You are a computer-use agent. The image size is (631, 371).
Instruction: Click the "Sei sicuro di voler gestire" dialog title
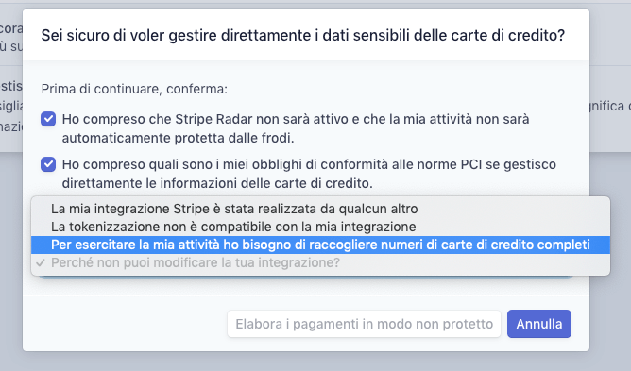click(302, 36)
